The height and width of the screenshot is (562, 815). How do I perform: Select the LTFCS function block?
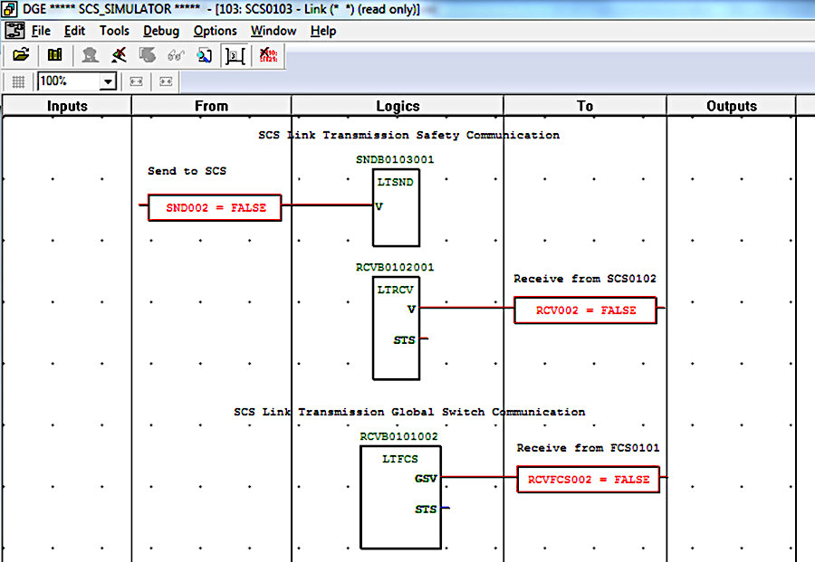(401, 498)
